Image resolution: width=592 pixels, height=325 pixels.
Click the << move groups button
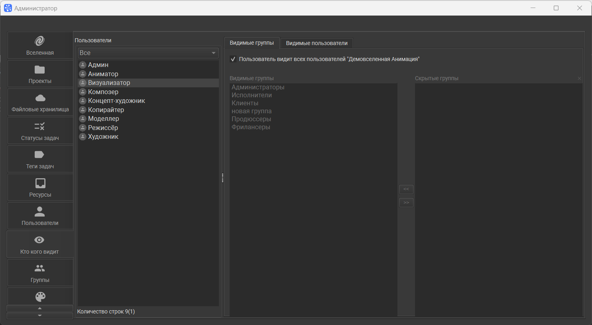pos(406,189)
